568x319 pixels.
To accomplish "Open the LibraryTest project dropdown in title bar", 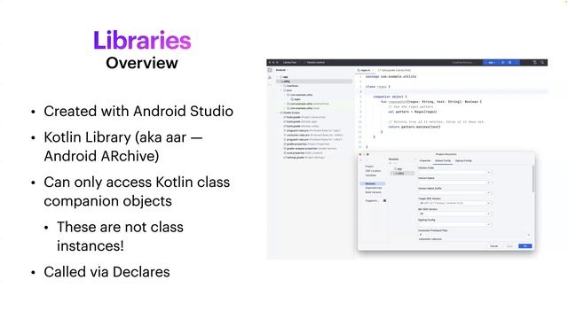I will pos(290,63).
